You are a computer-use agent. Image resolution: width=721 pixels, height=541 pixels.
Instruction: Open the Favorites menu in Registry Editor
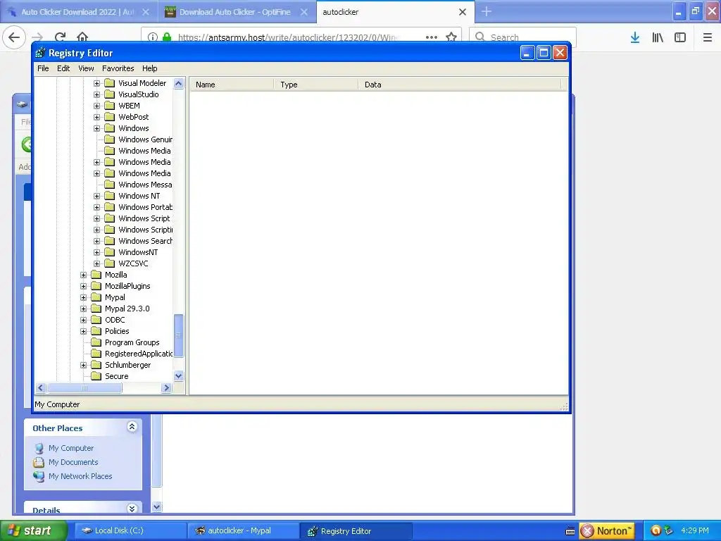[118, 68]
